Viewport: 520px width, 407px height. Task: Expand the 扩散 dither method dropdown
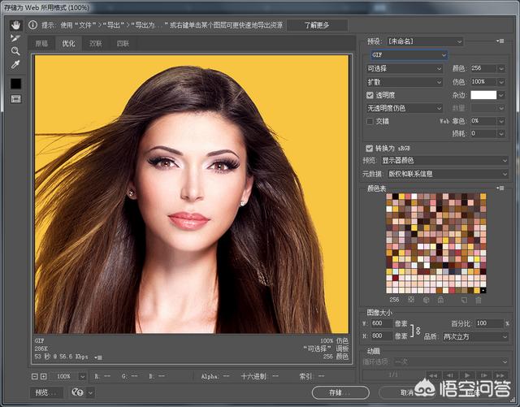[403, 82]
